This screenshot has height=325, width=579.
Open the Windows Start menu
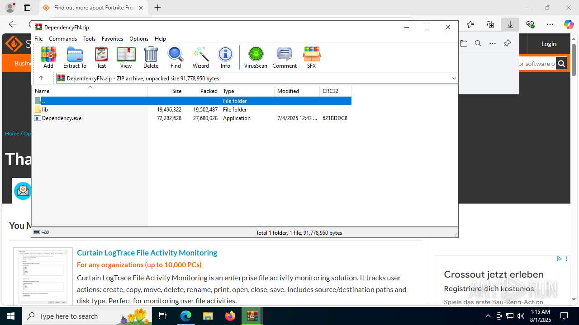[x=11, y=316]
